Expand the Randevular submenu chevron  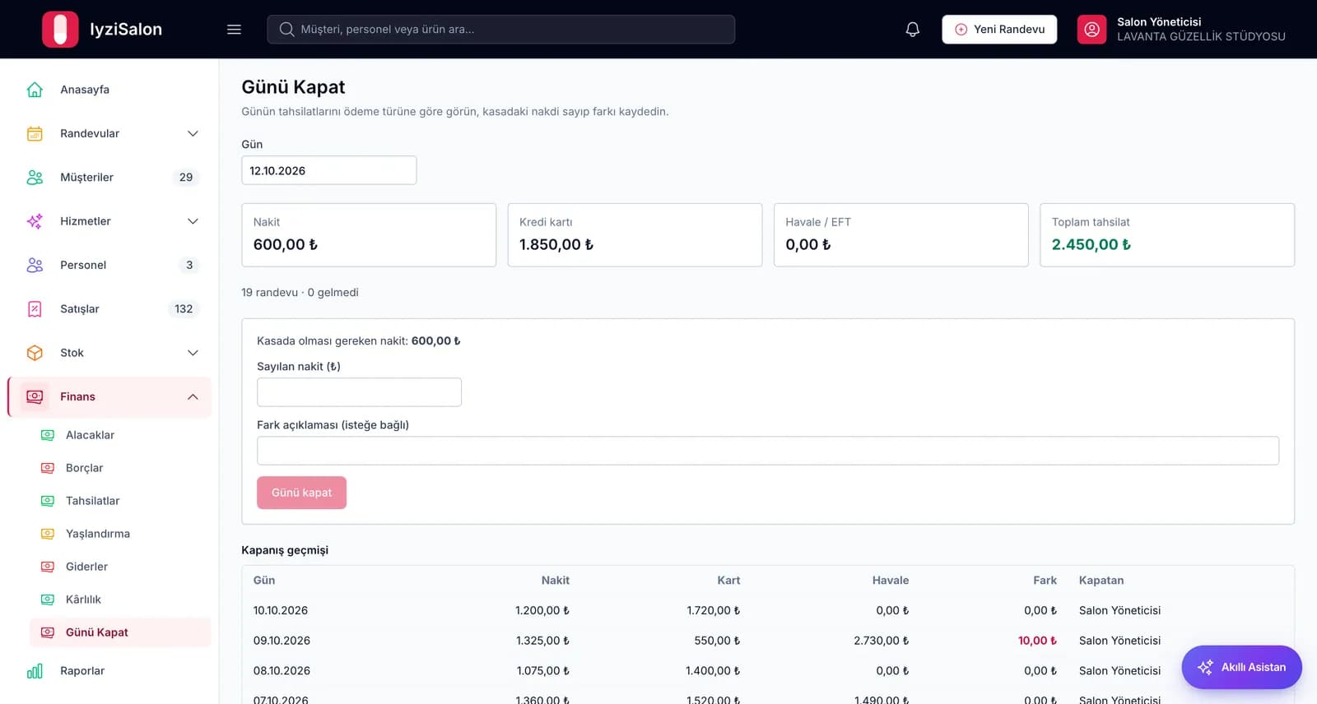[x=193, y=133]
